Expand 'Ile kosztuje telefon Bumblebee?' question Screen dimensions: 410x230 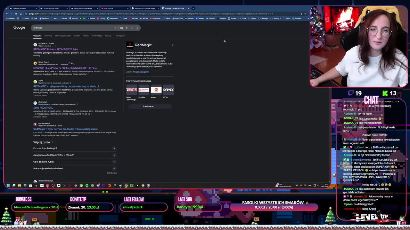(74, 168)
